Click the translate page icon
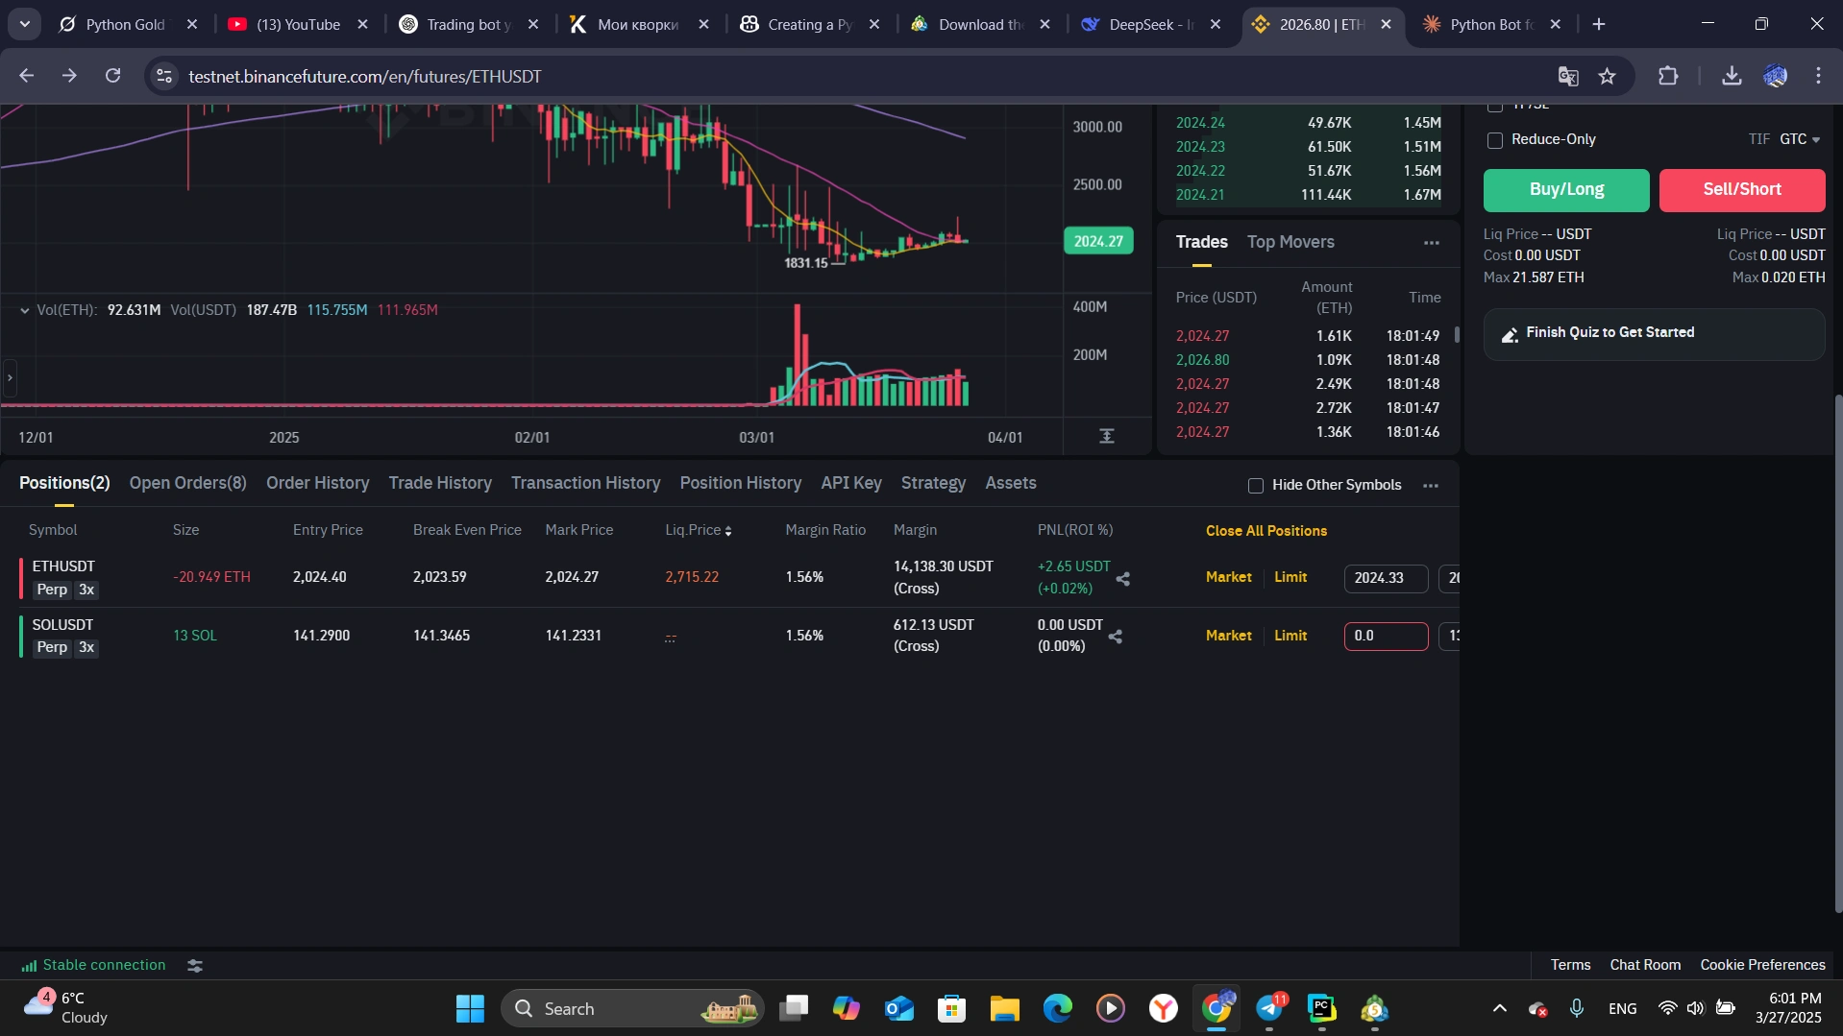Screen dimensions: 1843x1036 click(x=1568, y=76)
